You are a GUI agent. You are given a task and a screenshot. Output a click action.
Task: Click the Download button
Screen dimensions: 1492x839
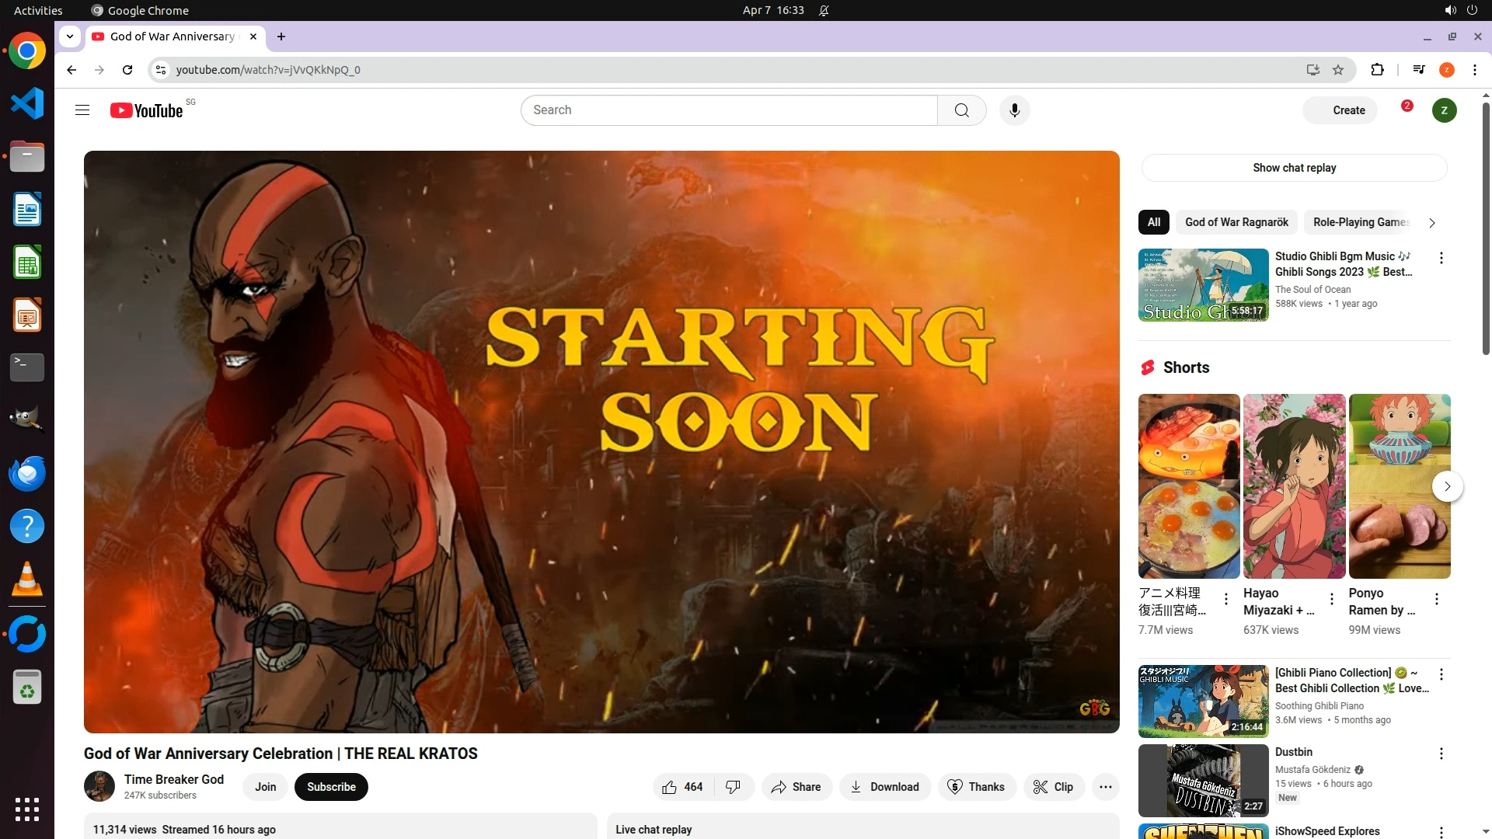pyautogui.click(x=884, y=787)
